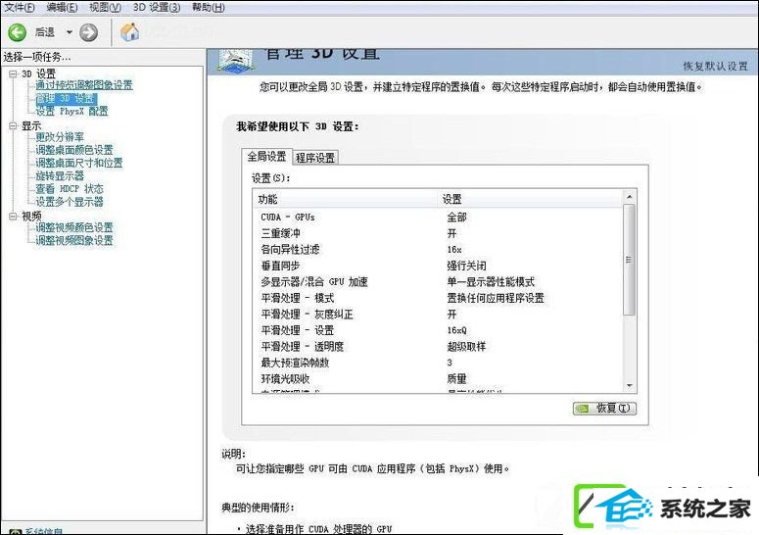Select the 三重缓冲 setting row
This screenshot has width=759, height=535.
tap(438, 233)
